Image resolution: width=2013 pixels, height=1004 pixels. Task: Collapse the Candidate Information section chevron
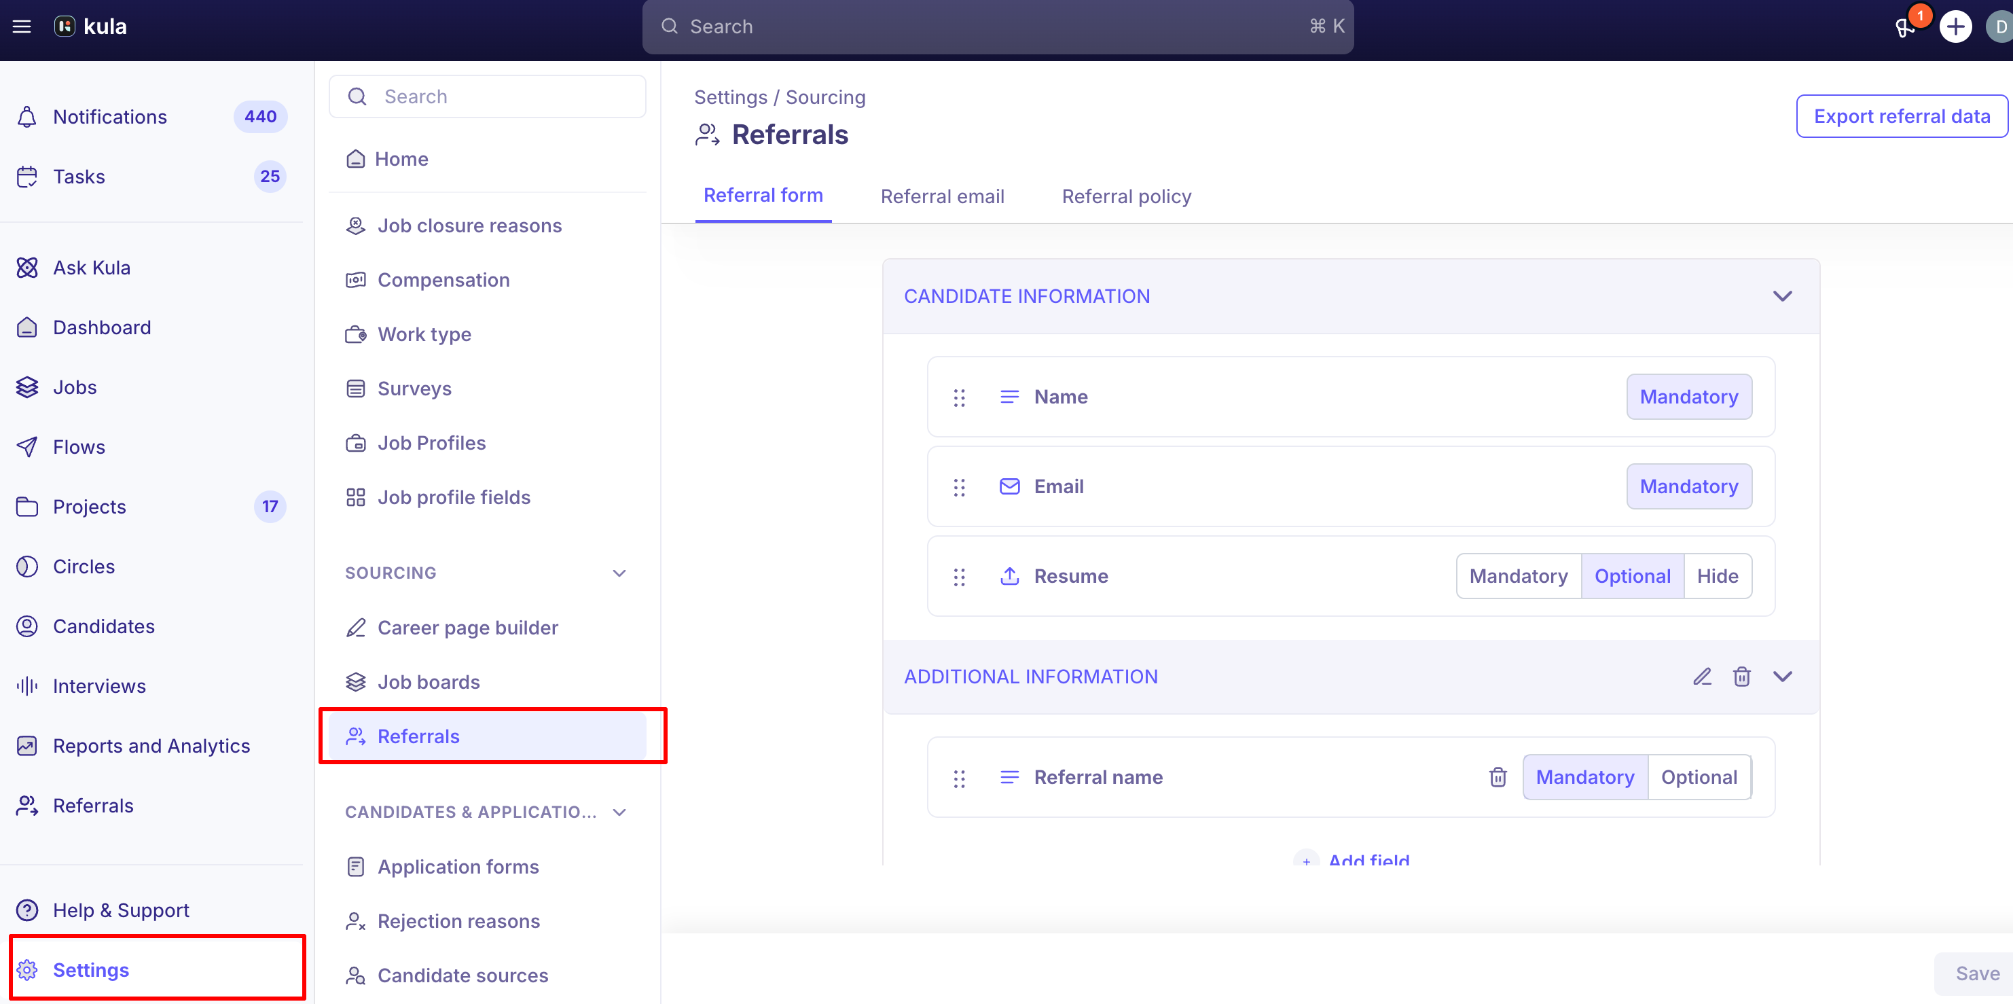[x=1783, y=296]
